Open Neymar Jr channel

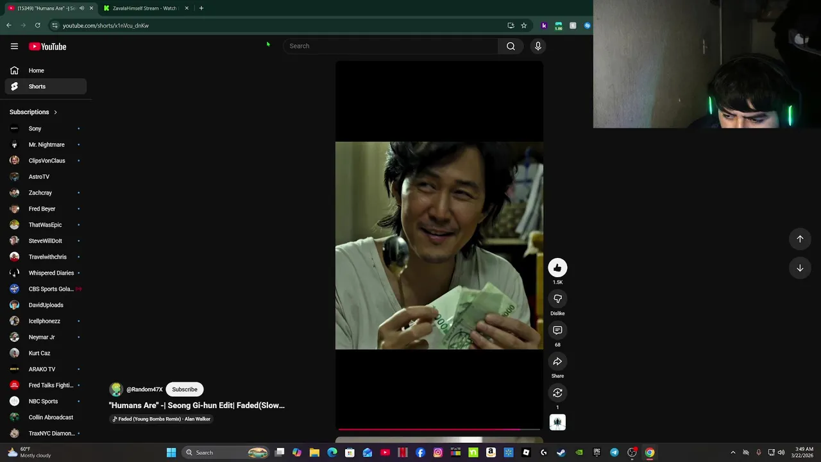(46, 337)
